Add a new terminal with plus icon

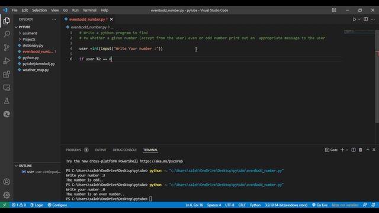[x=342, y=150]
